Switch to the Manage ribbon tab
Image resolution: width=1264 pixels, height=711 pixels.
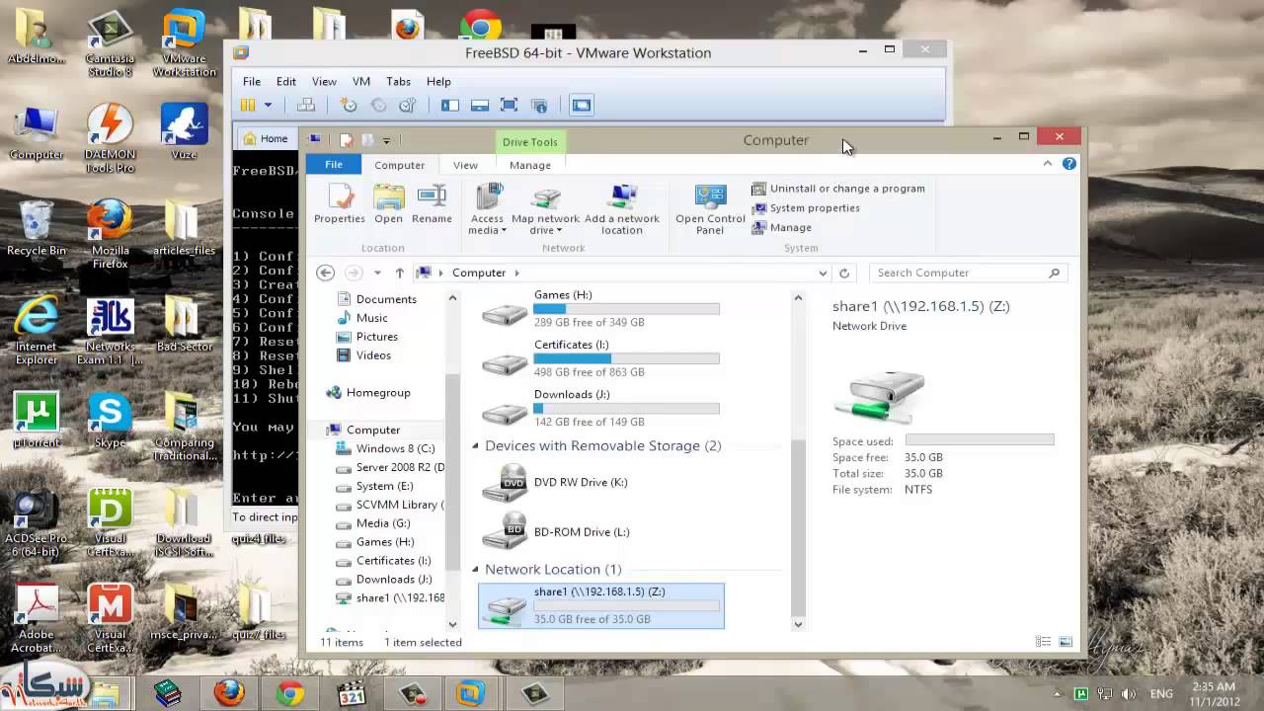pyautogui.click(x=530, y=165)
